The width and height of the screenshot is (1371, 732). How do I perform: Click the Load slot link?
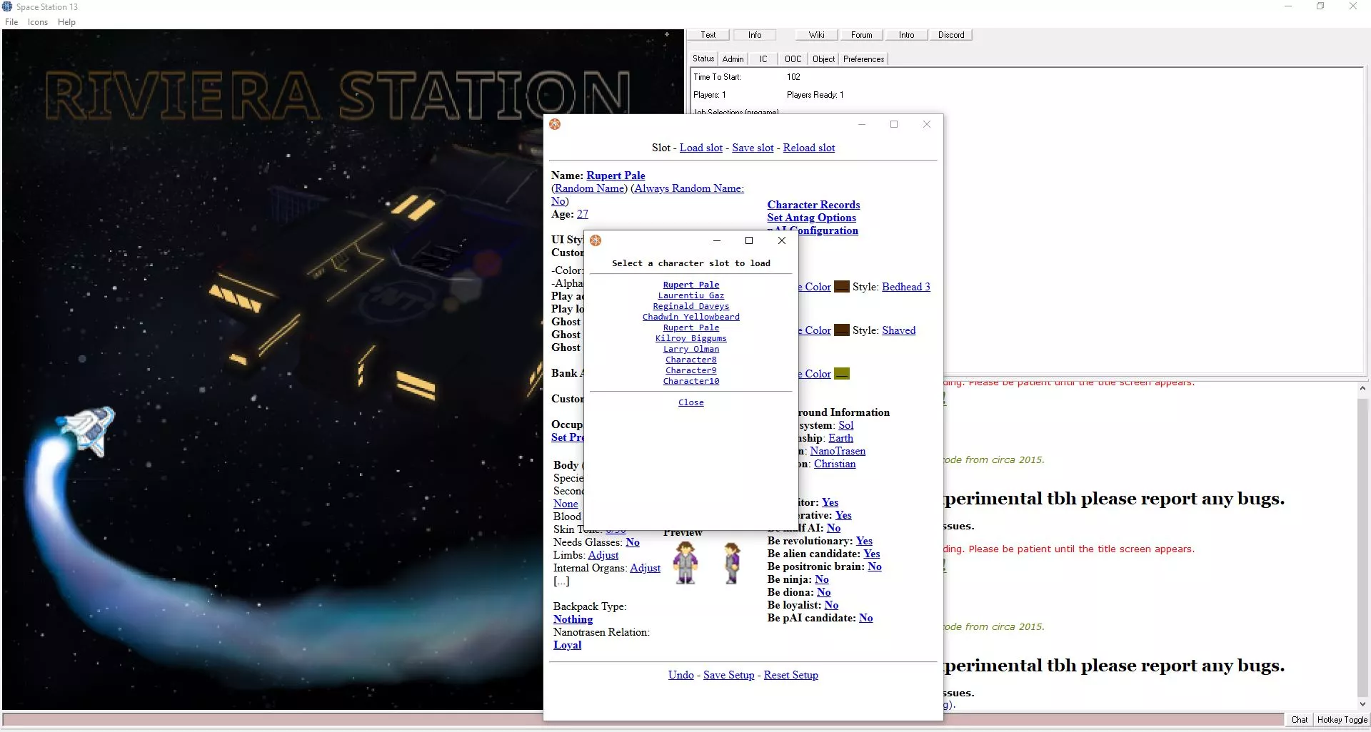pos(701,148)
